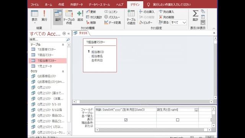Select the 選択 query type

tap(58, 17)
